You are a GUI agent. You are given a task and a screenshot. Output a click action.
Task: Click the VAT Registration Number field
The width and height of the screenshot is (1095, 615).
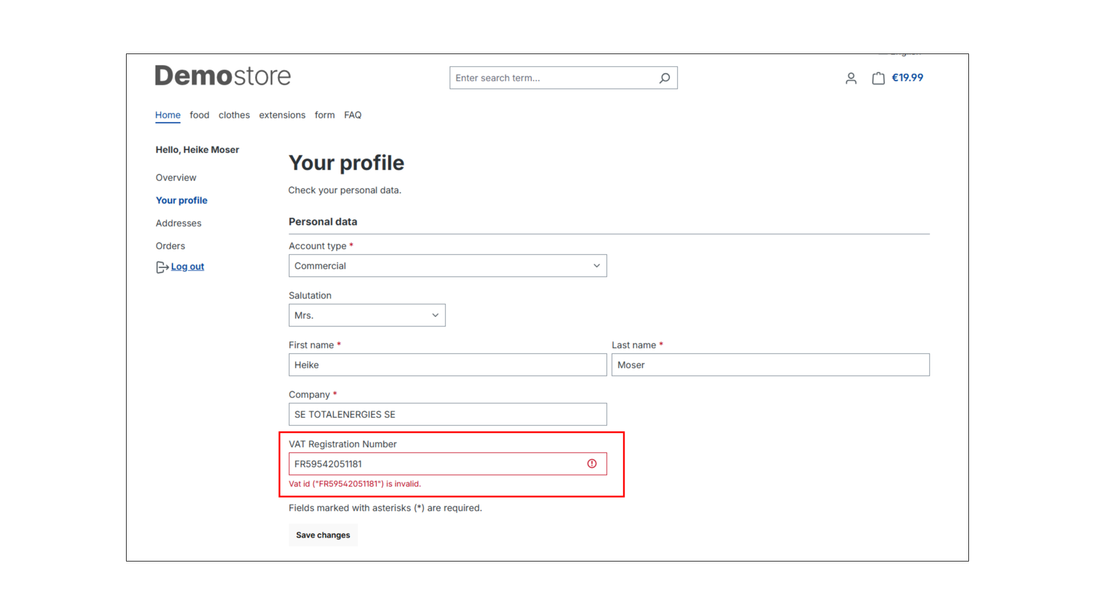click(436, 464)
